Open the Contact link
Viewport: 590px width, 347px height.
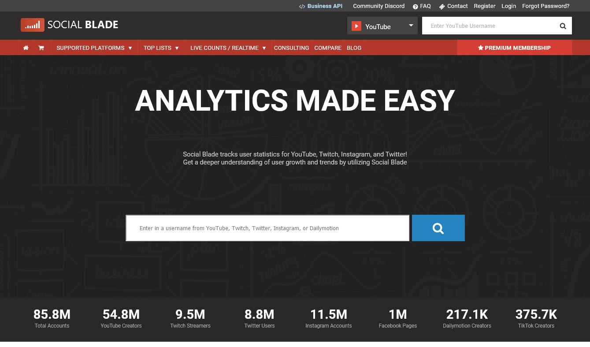[453, 6]
